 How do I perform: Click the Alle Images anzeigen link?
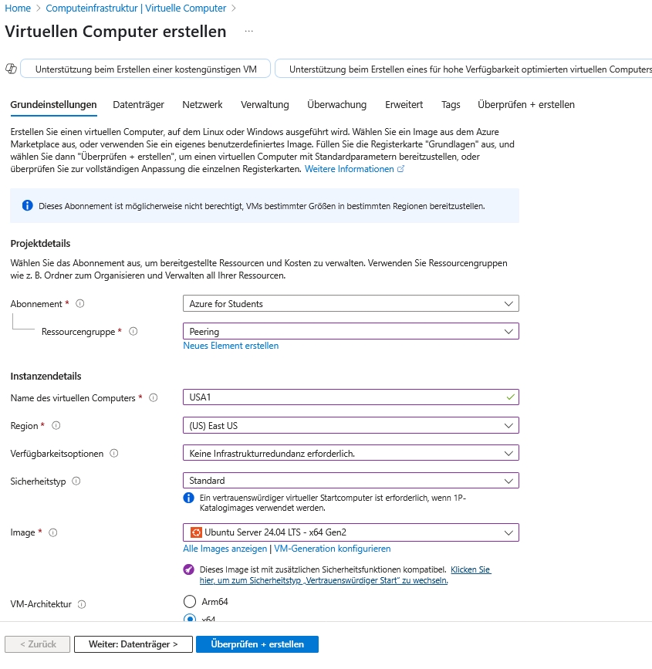(x=225, y=549)
